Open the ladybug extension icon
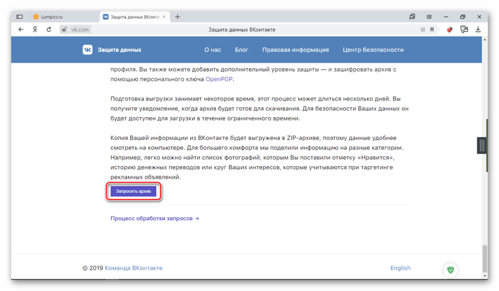This screenshot has width=499, height=291. (449, 29)
